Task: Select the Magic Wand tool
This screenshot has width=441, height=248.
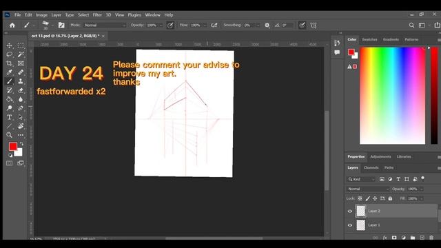Action: pyautogui.click(x=21, y=54)
